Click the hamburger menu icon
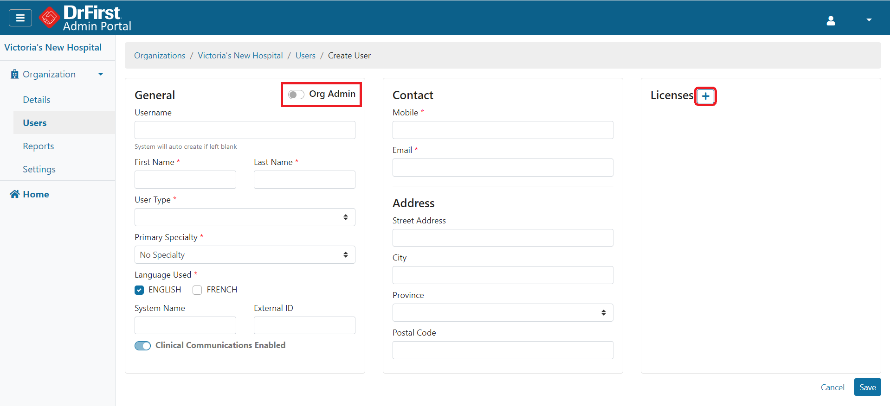Screen dimensions: 890x406 20,18
